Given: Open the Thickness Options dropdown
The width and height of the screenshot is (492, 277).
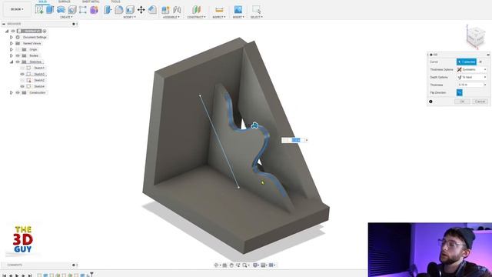Looking at the screenshot, I should [471, 69].
